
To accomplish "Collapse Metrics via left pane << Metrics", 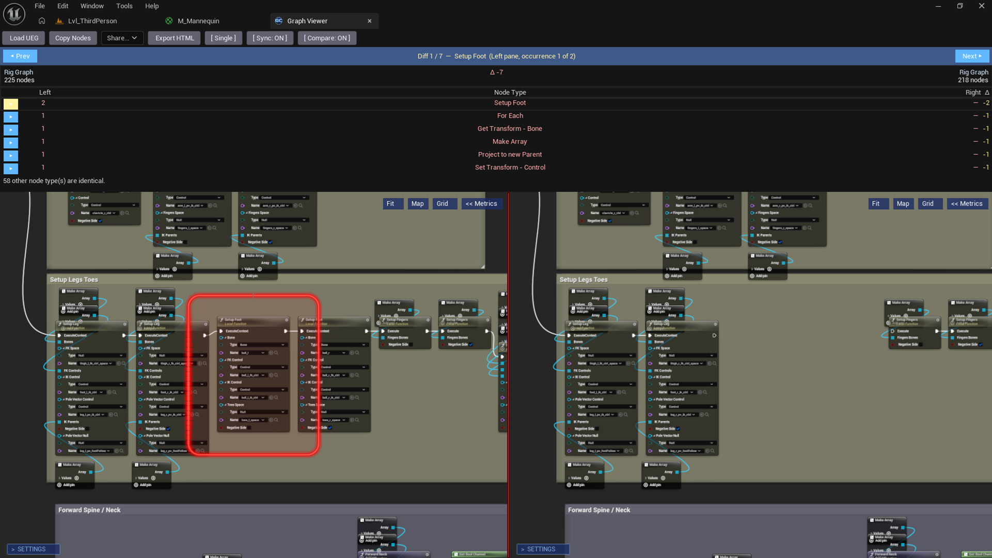I will coord(481,204).
